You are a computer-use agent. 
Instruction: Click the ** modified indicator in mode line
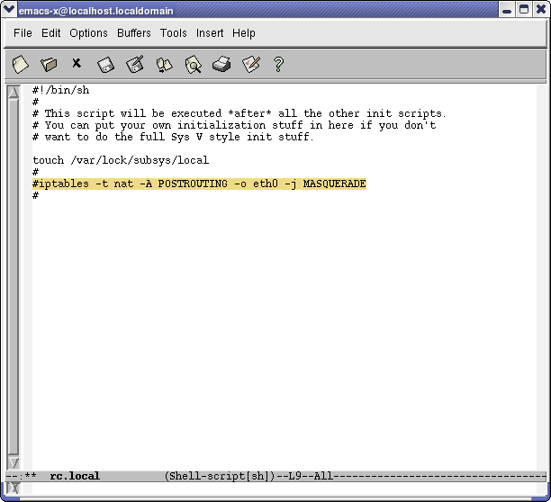[31, 476]
